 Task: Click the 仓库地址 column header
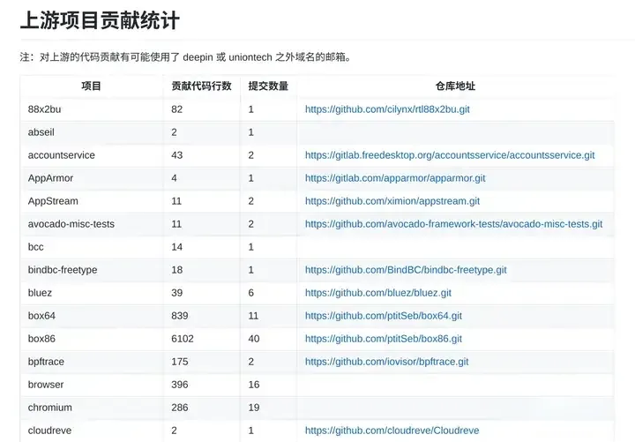[455, 86]
